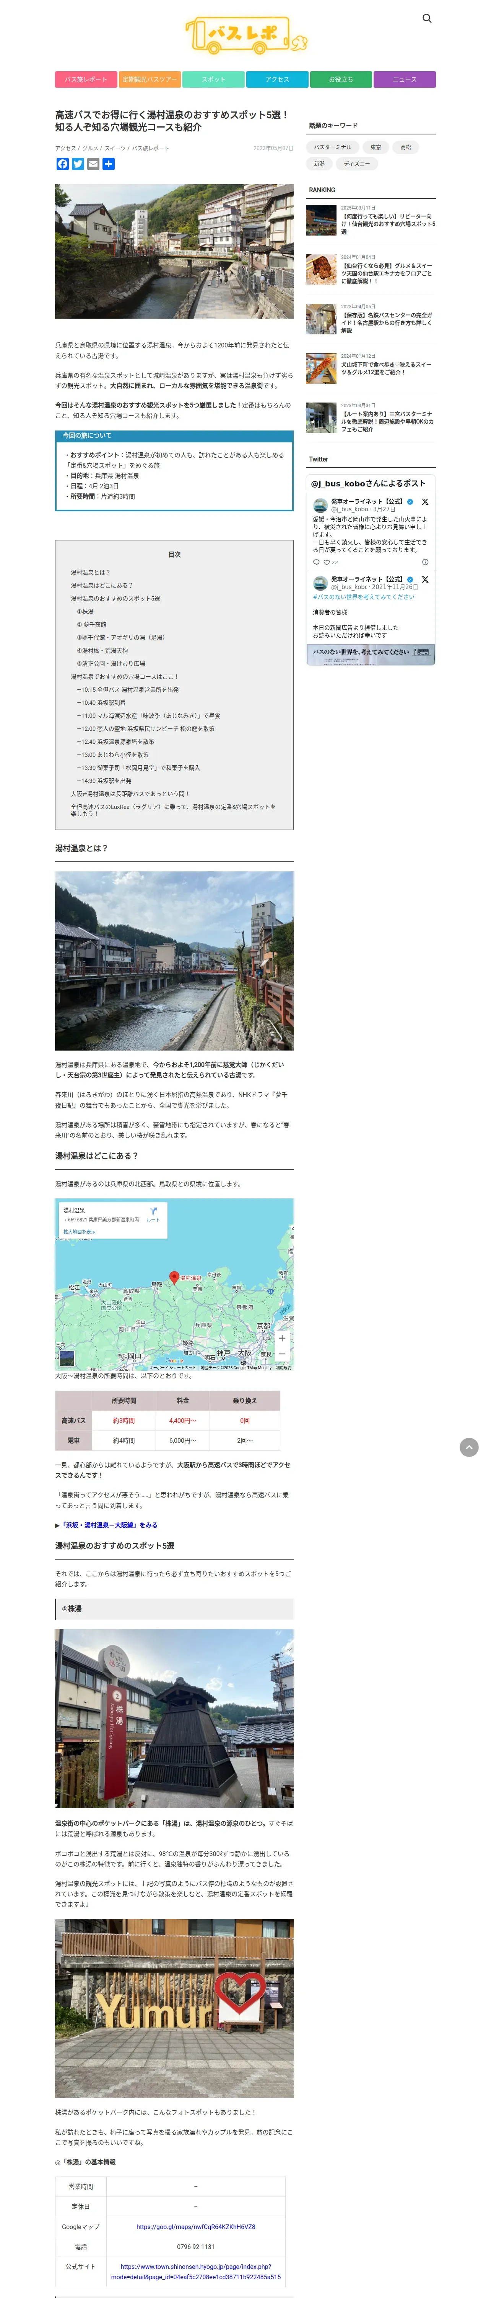This screenshot has height=2298, width=491.
Task: Open the バス旅レポート menu tab
Action: (86, 79)
